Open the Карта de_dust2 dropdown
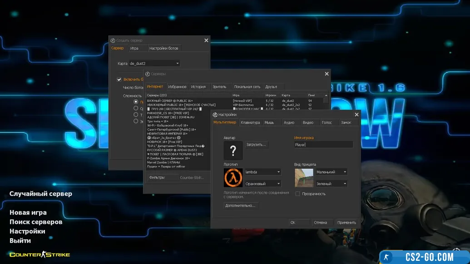 coord(154,64)
